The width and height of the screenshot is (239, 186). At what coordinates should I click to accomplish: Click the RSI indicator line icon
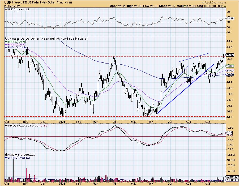pyautogui.click(x=6, y=9)
